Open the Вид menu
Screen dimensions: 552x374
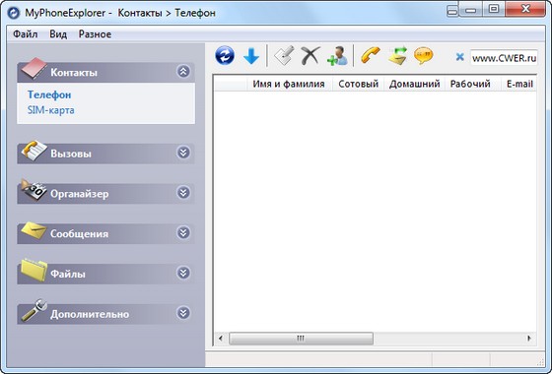pyautogui.click(x=58, y=34)
